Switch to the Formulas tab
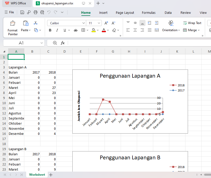This screenshot has height=178, width=211. click(149, 13)
